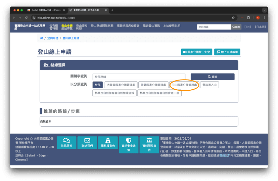Open 公布欄警特報 in the nav bar
Viewport: 278px width, 181px height.
coord(53,27)
